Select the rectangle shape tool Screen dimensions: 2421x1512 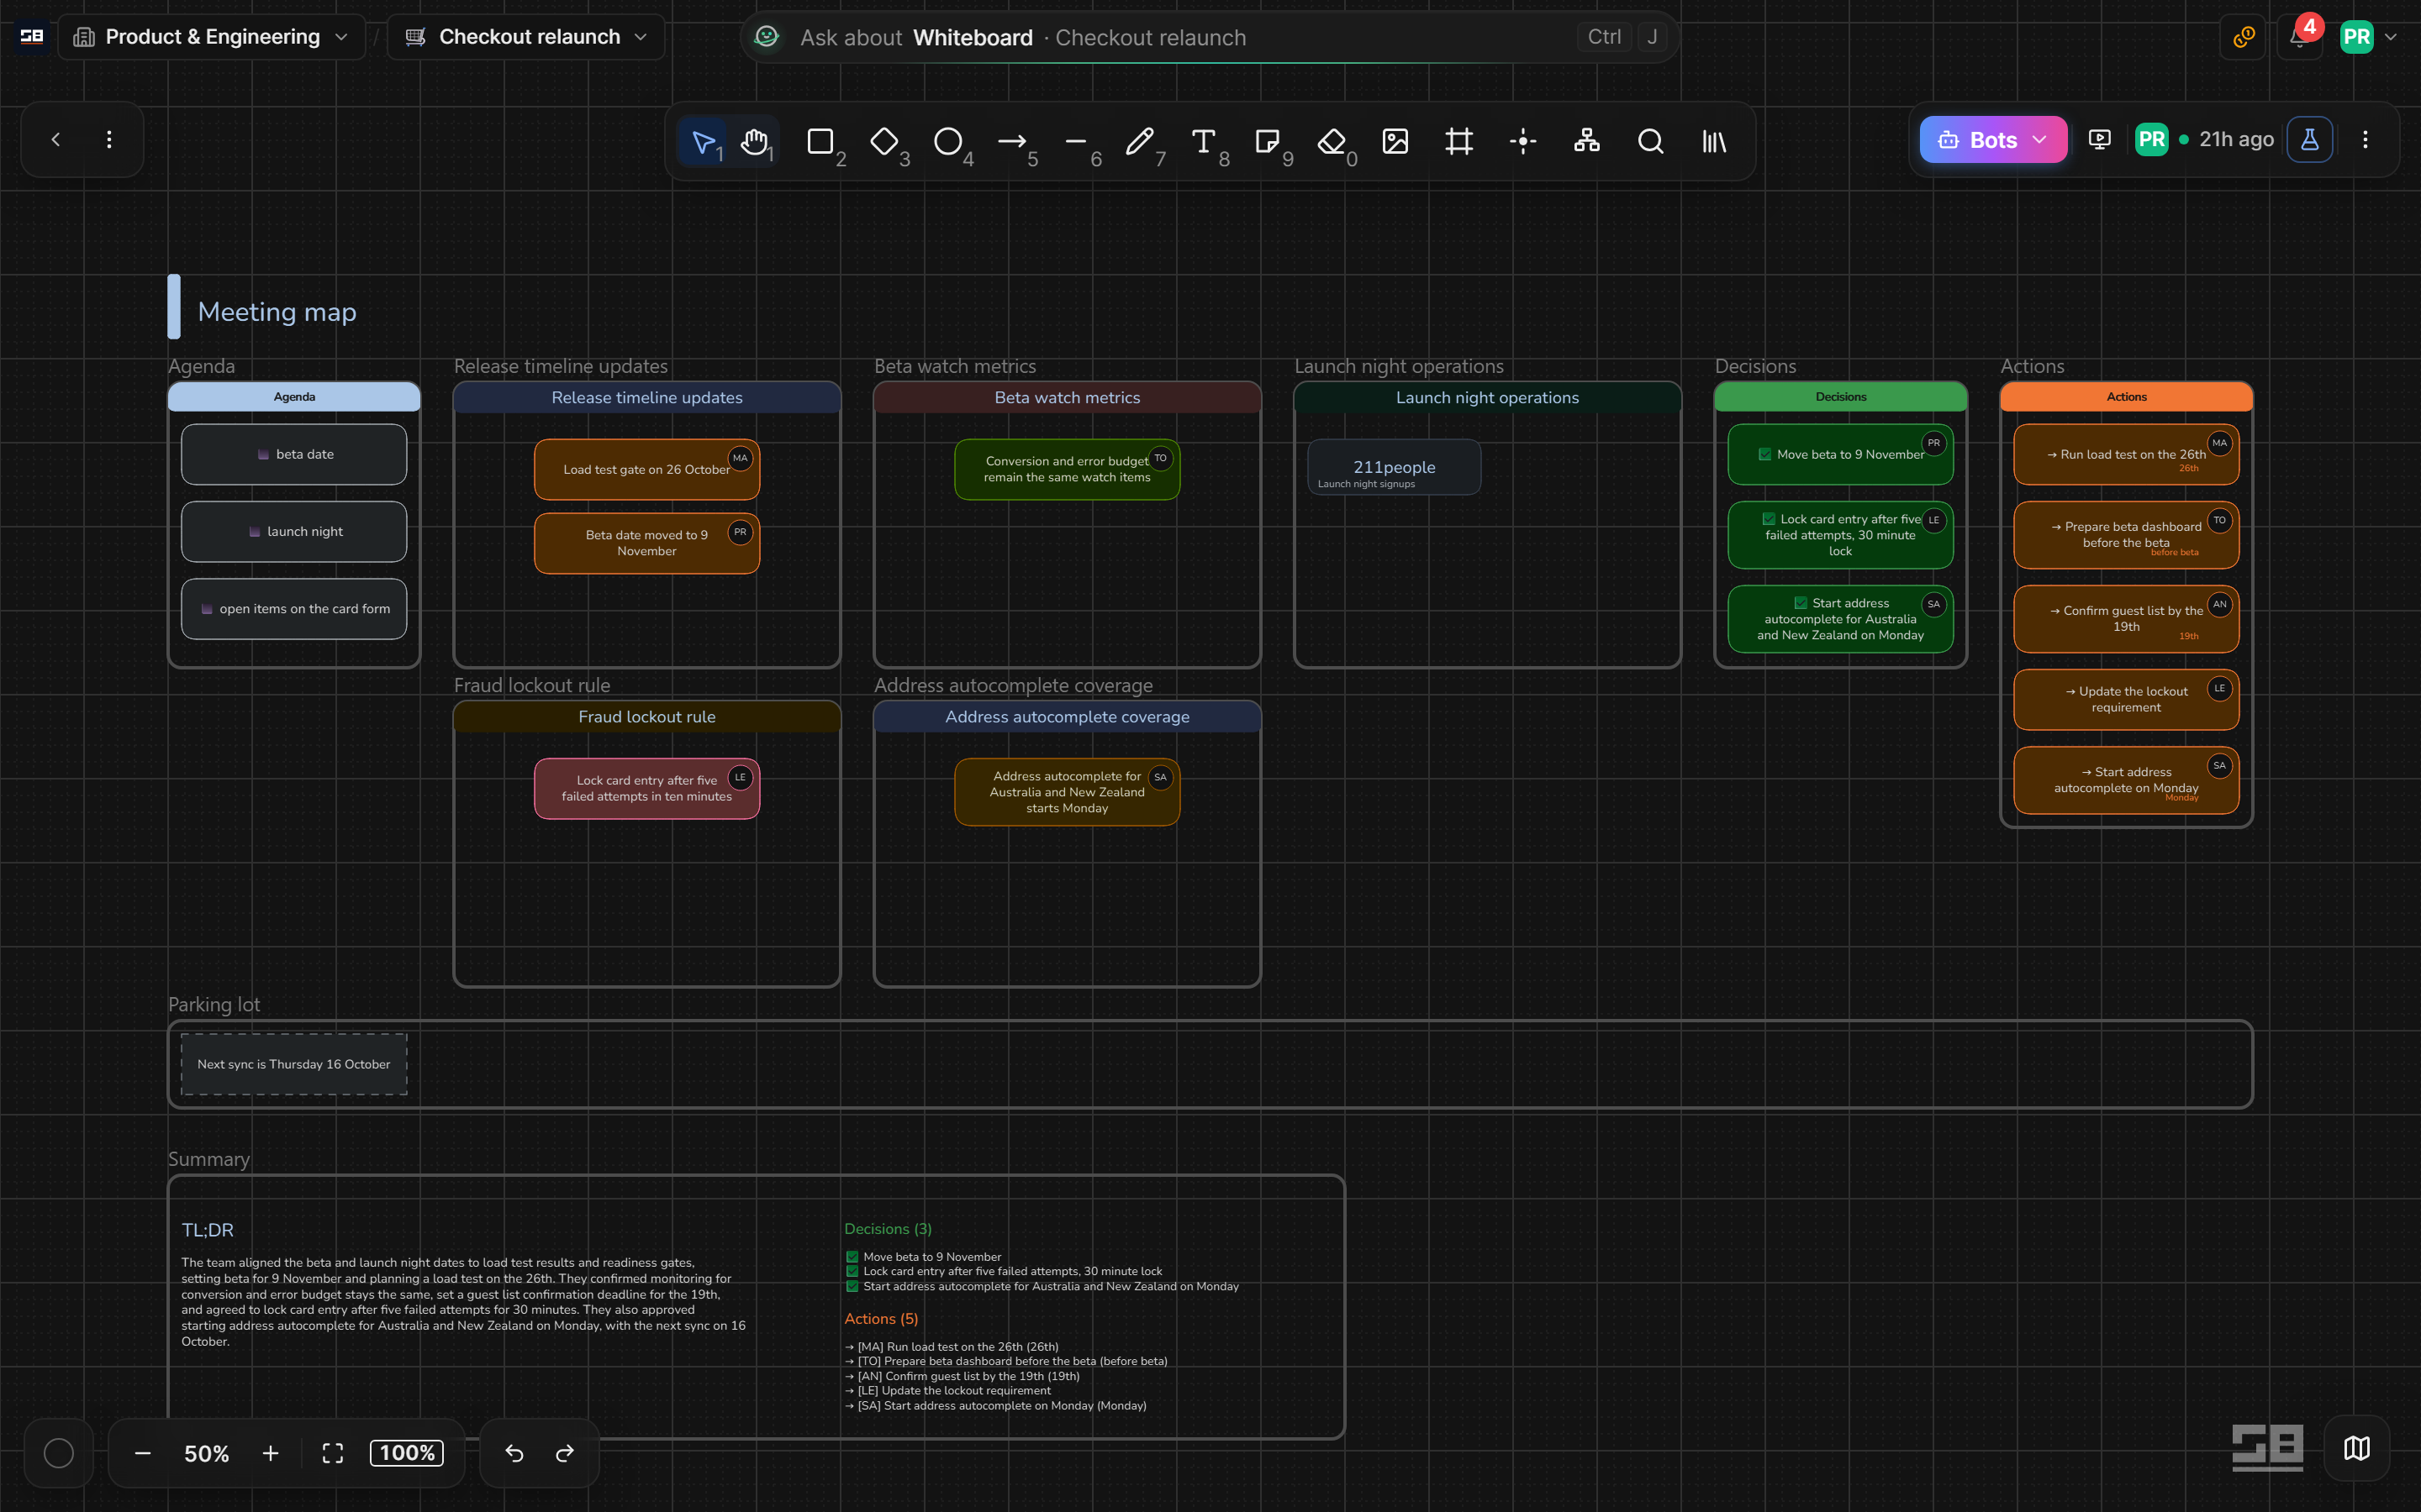point(820,141)
